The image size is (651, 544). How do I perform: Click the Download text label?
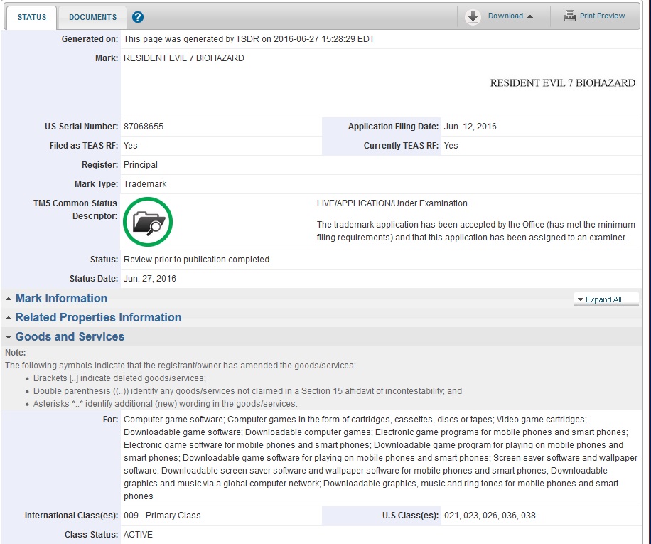pos(505,16)
